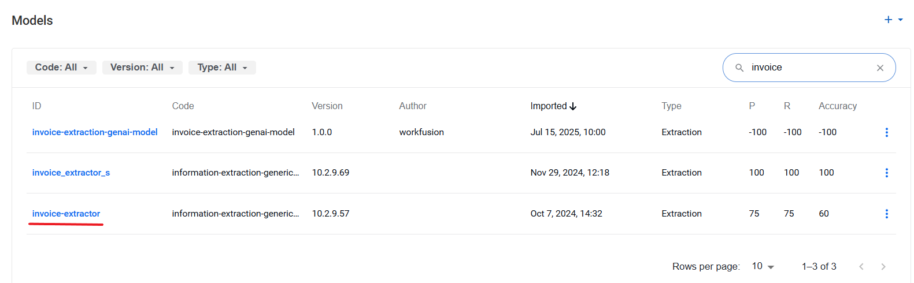914x283 pixels.
Task: Toggle sort arrow on Imported column
Action: pos(573,106)
